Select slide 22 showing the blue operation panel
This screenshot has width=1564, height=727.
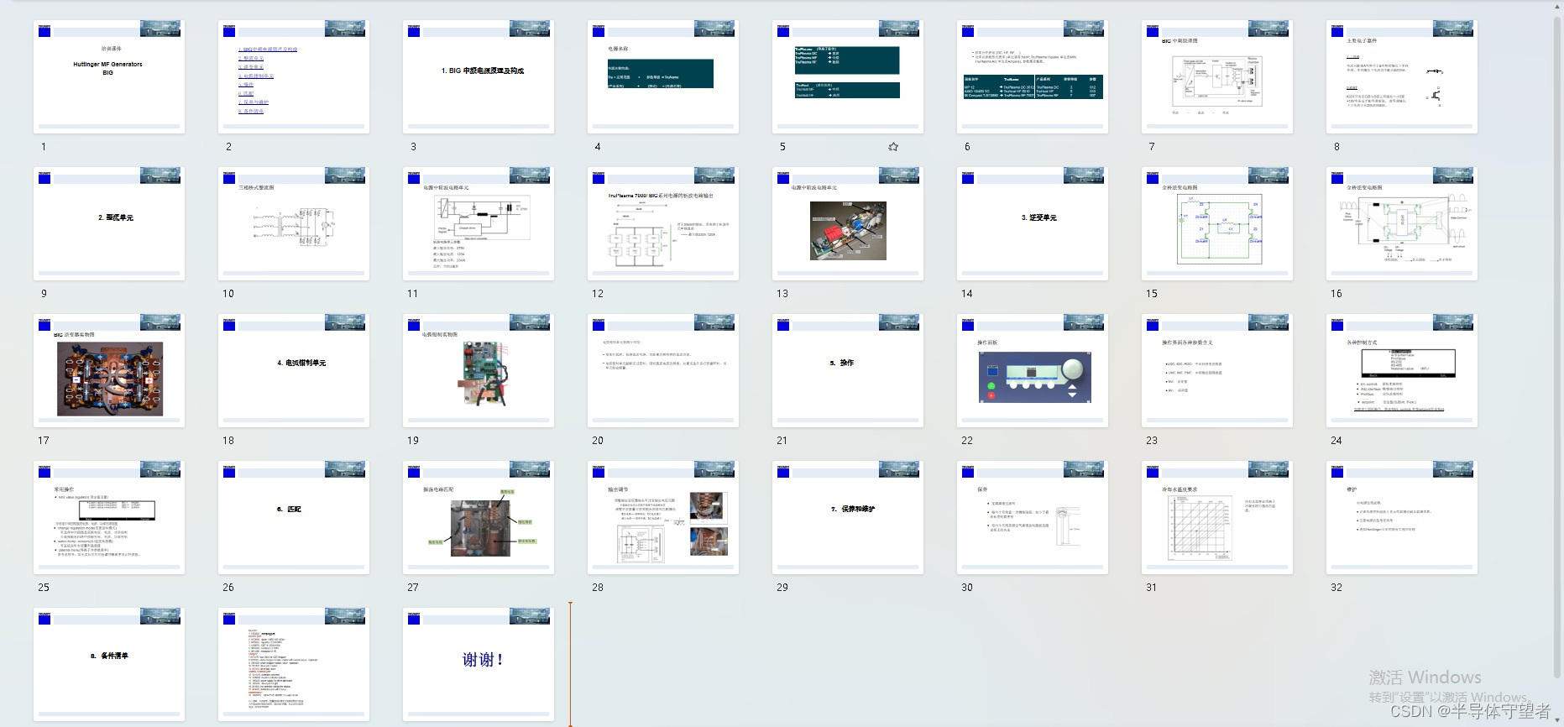click(1033, 370)
